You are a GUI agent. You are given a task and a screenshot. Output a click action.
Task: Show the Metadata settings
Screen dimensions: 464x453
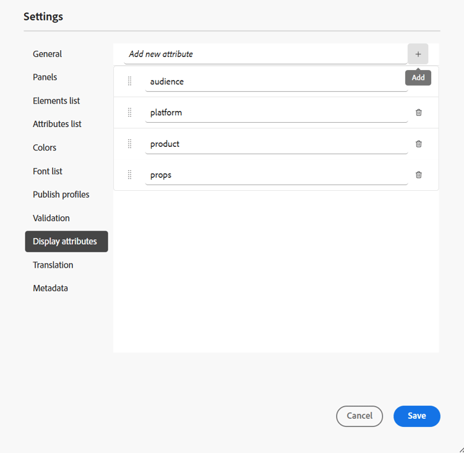(x=51, y=288)
